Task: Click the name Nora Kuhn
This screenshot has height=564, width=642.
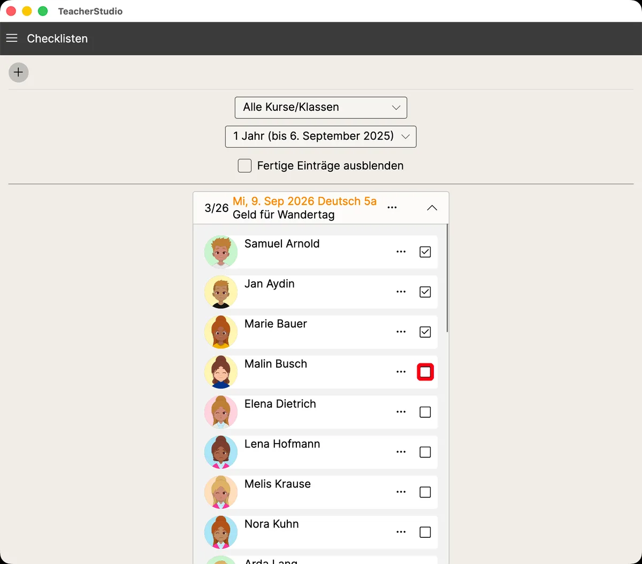Action: point(272,524)
